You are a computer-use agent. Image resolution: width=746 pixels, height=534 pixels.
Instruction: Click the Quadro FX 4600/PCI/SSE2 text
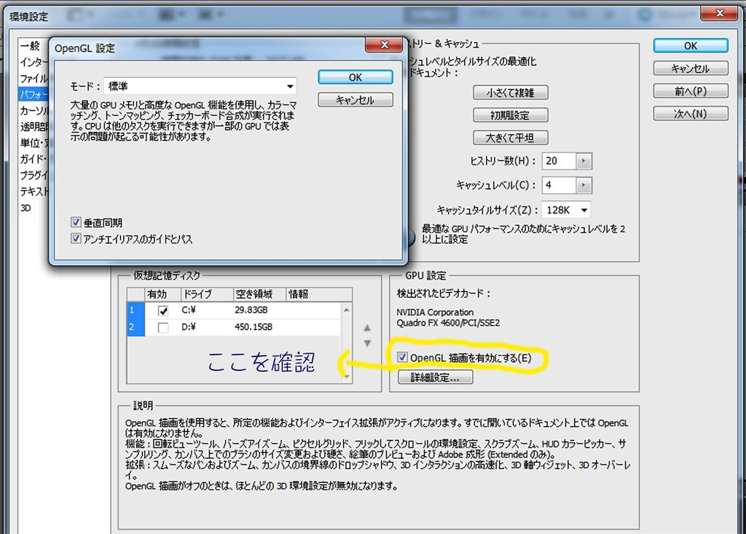(448, 323)
